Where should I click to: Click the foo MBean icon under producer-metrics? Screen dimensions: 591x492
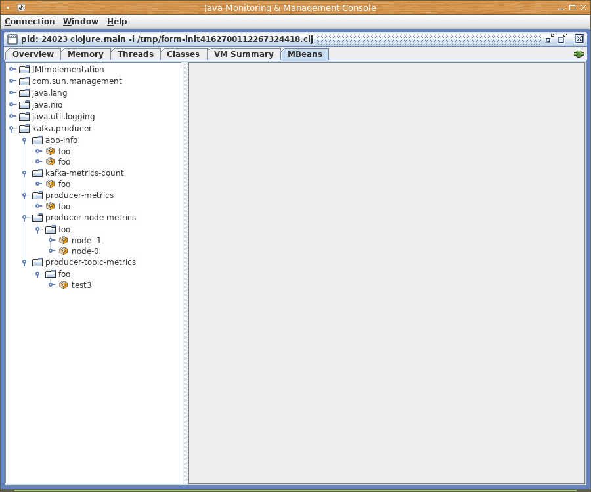[50, 206]
